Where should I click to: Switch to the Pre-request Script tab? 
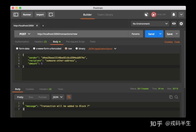75,42
